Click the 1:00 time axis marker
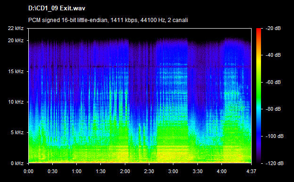The image size is (294, 182). click(x=76, y=171)
